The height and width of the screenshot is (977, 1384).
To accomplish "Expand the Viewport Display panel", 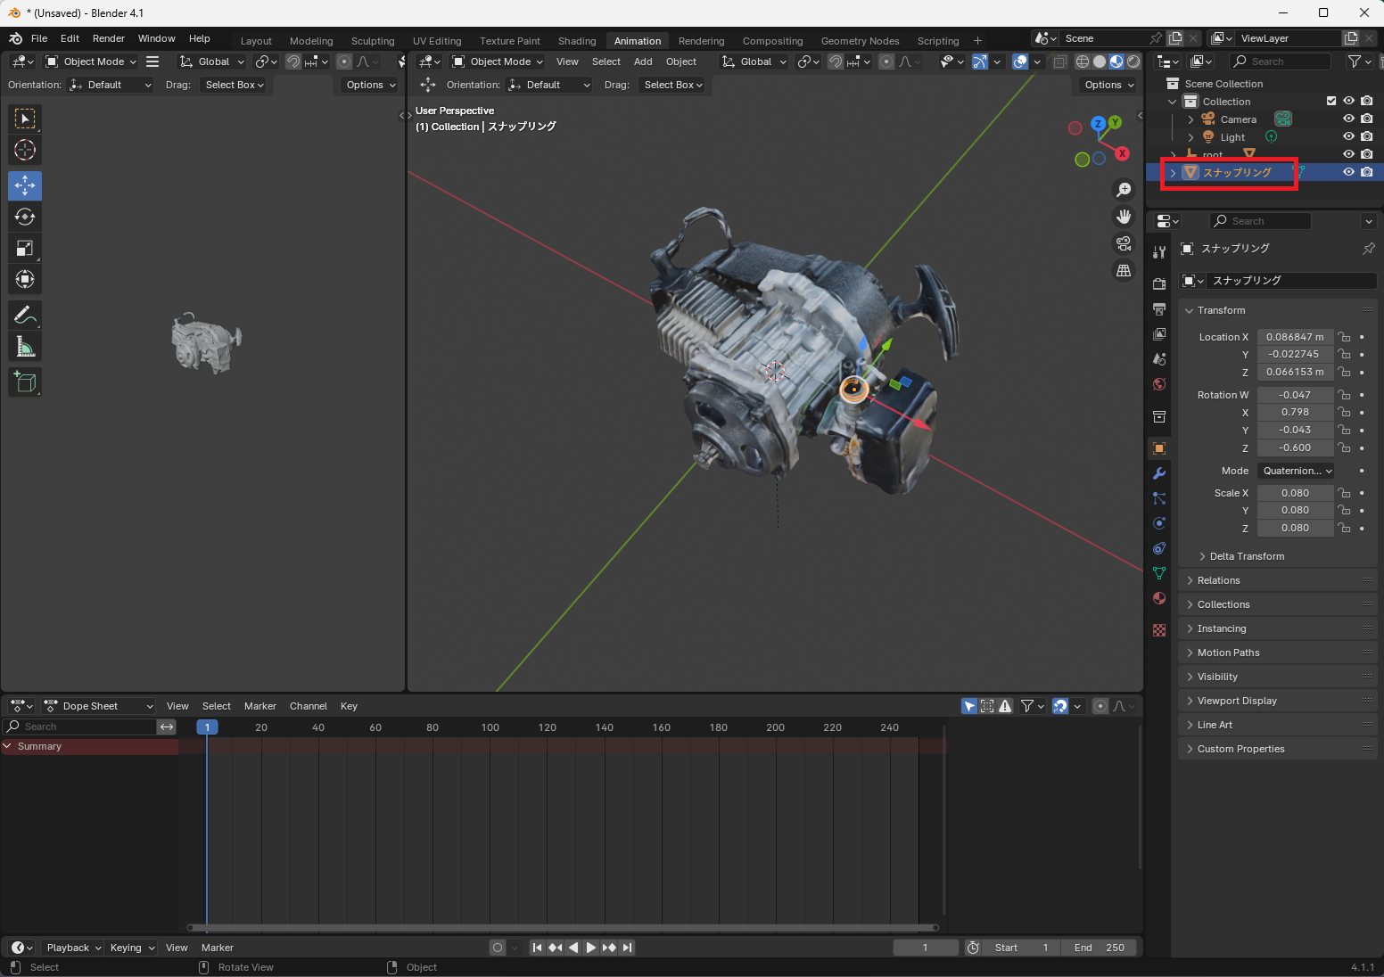I will pyautogui.click(x=1237, y=701).
